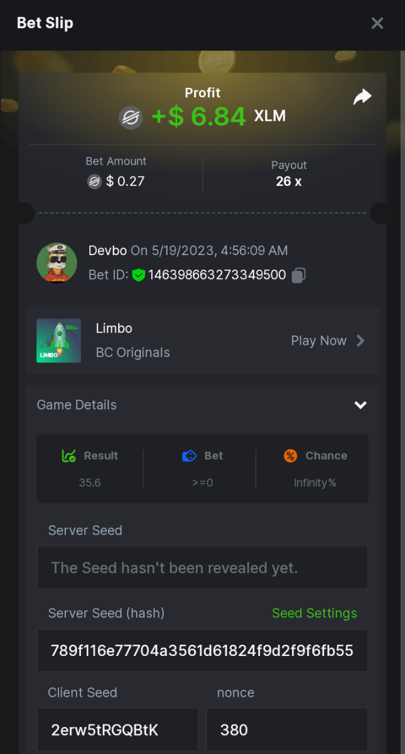405x754 pixels.
Task: Click the nonce value field
Action: (x=286, y=730)
